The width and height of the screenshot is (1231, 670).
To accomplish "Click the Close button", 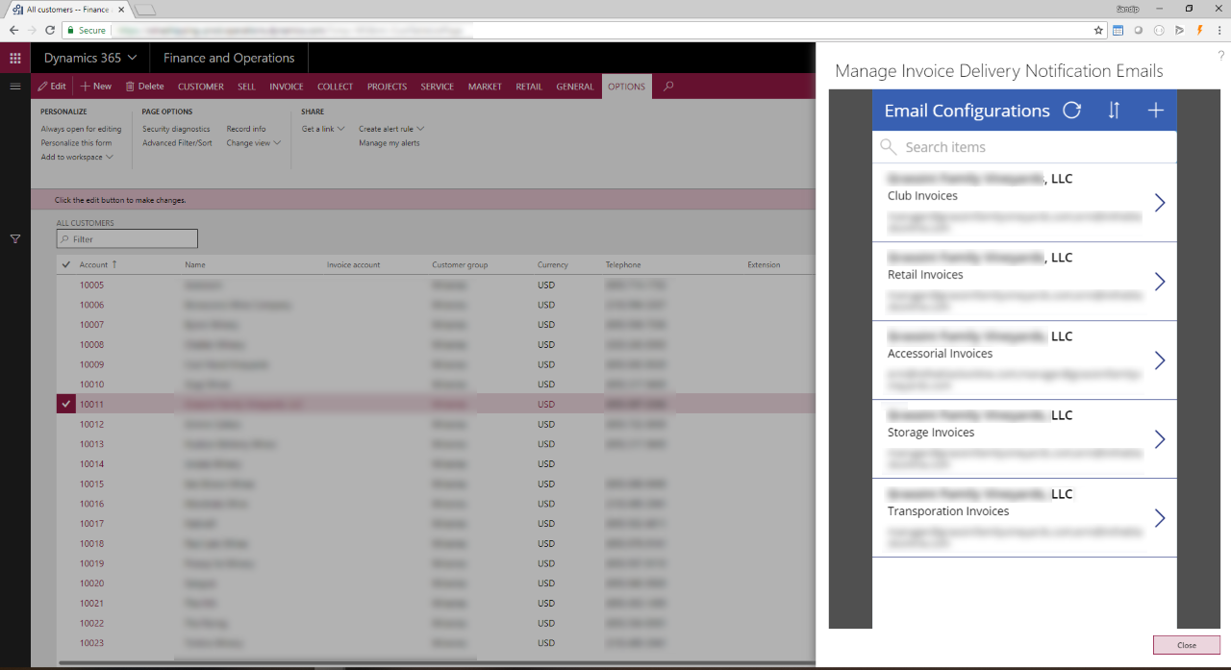I will coord(1187,645).
